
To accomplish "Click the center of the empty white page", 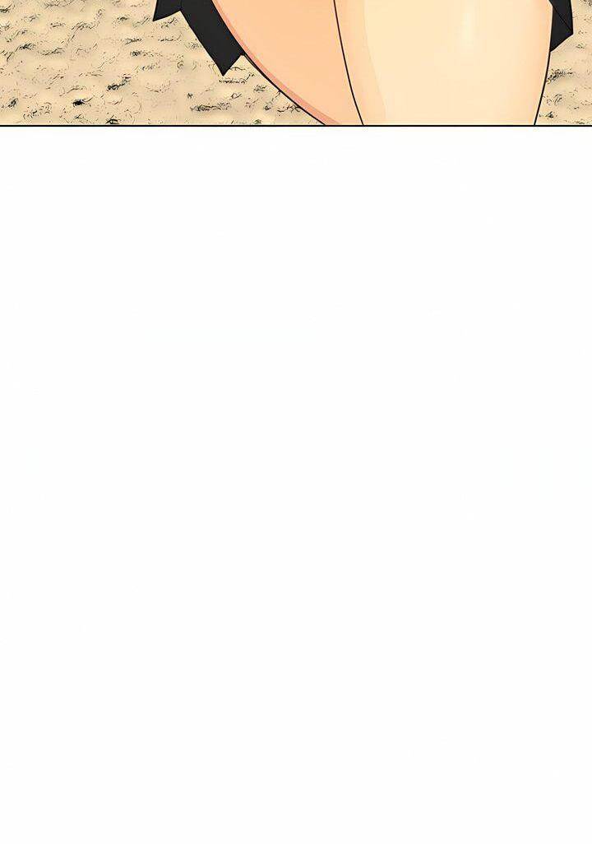I will click(x=296, y=485).
